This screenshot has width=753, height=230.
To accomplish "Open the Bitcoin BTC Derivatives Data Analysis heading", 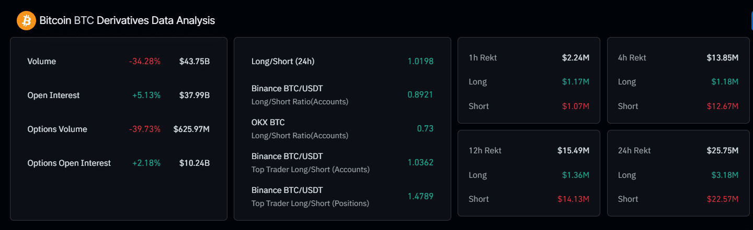I will (x=127, y=21).
